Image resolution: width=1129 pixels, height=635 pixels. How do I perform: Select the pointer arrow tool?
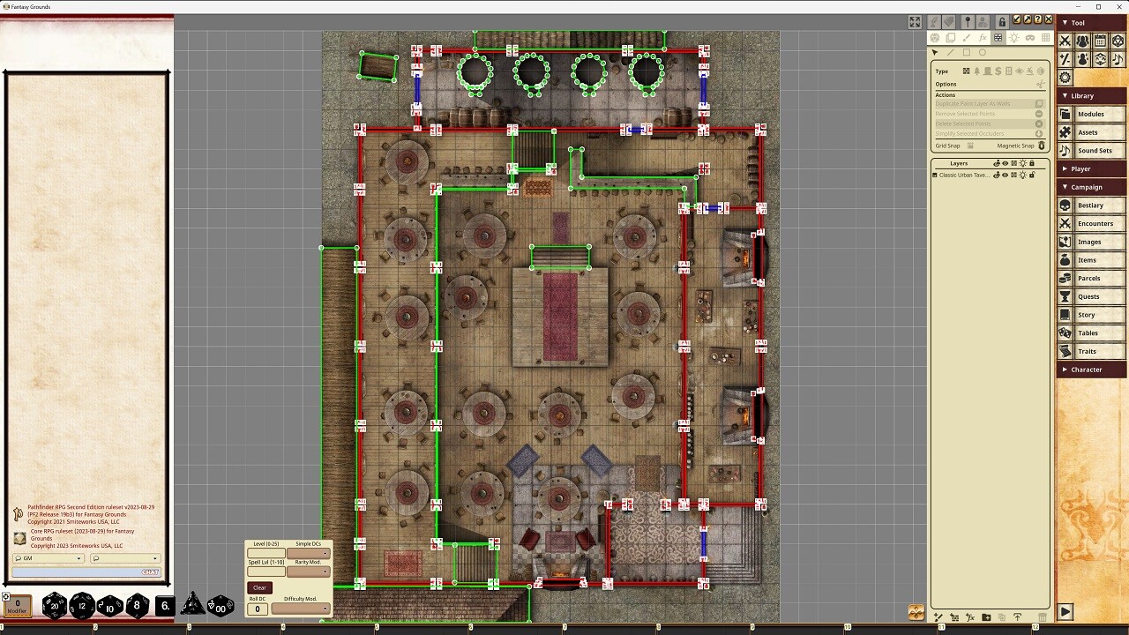click(935, 54)
